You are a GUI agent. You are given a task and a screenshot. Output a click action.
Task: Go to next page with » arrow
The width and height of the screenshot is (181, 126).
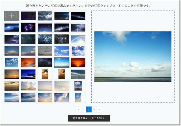[x=99, y=109]
